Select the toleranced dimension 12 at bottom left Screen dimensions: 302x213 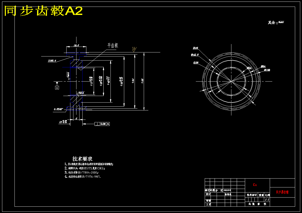(x=63, y=122)
